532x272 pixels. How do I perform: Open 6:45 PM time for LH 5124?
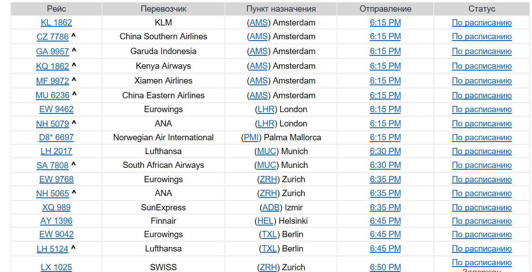point(385,249)
